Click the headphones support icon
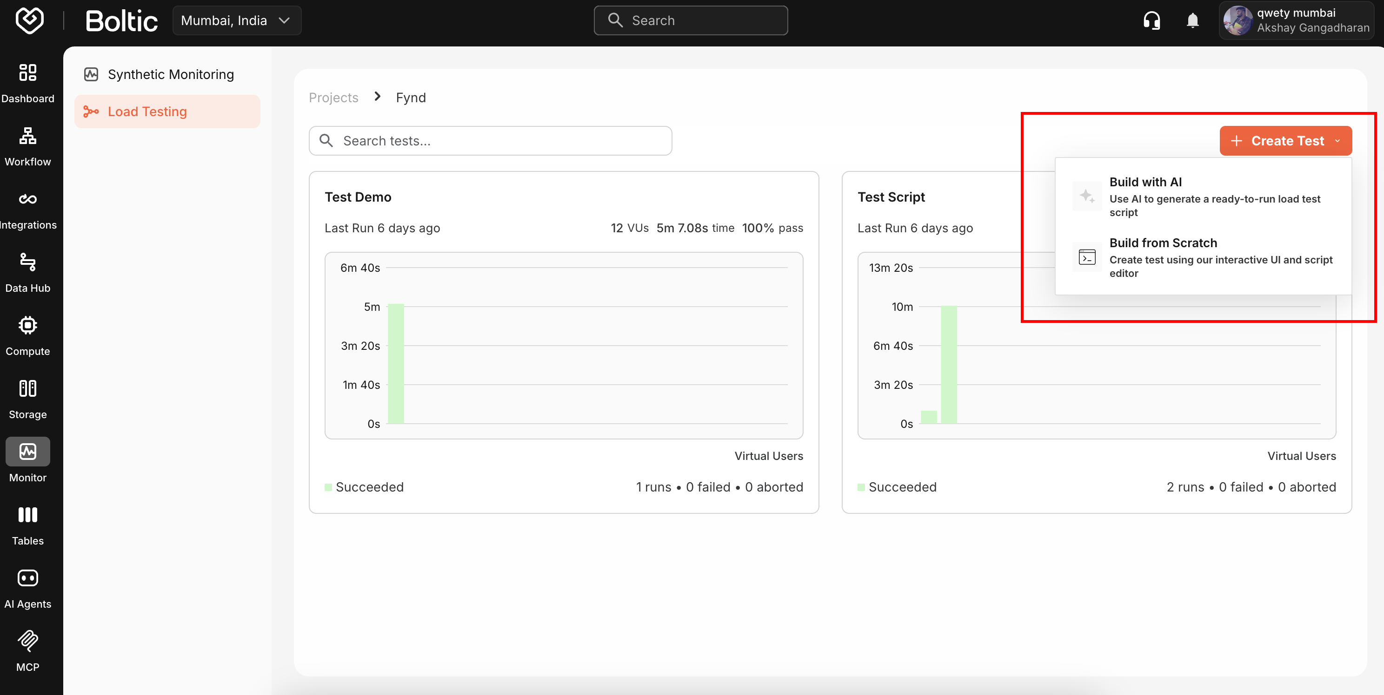 [1152, 20]
